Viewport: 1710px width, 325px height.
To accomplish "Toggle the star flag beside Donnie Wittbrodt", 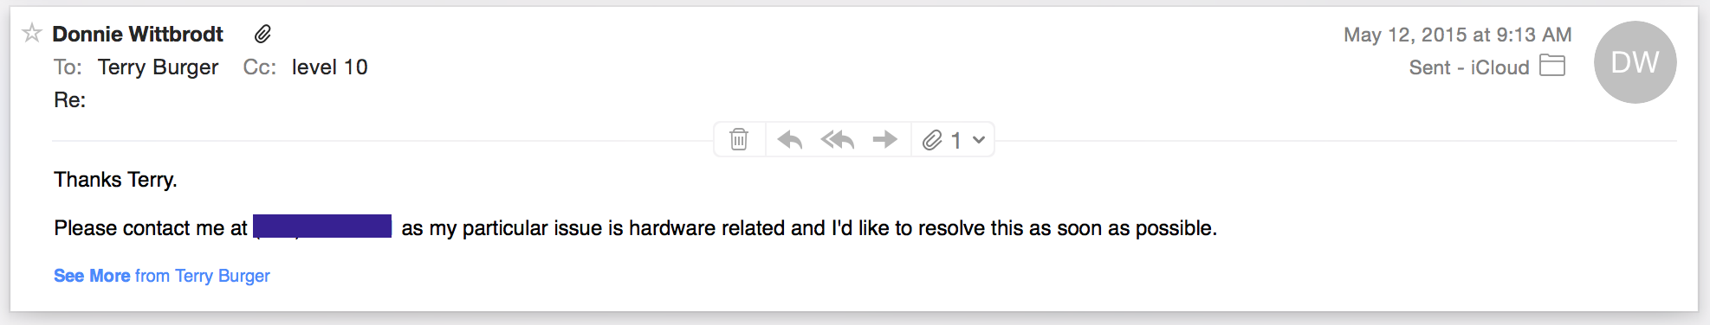I will [32, 34].
